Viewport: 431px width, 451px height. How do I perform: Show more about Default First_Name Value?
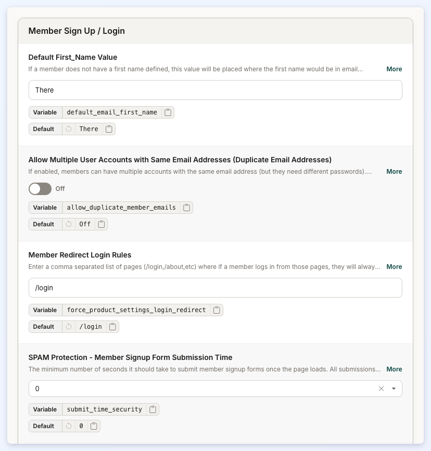394,69
